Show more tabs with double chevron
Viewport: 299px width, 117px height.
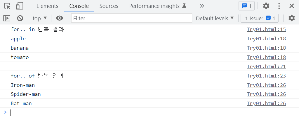point(202,6)
